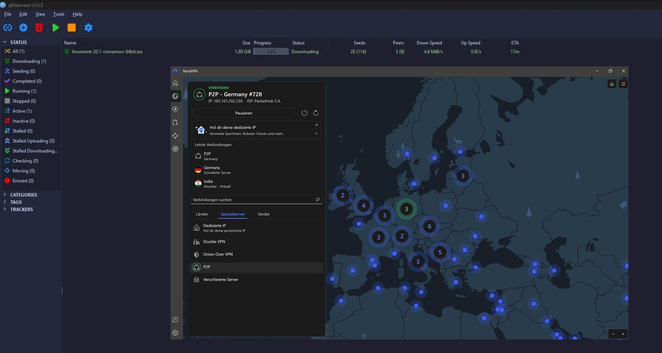Click NordVPN notification bell icon

(x=623, y=84)
